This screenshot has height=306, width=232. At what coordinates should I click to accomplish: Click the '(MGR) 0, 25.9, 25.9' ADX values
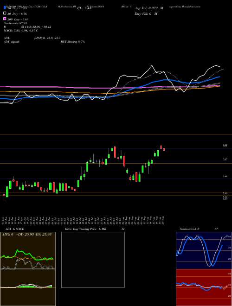tap(47, 38)
